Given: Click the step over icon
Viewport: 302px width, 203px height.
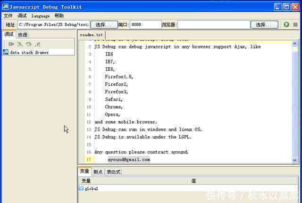Looking at the screenshot, I should (x=29, y=44).
